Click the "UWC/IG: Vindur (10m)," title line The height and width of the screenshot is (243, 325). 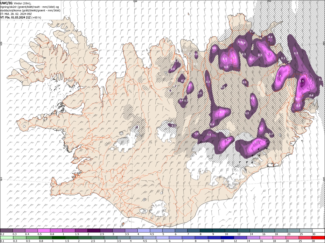coord(16,3)
